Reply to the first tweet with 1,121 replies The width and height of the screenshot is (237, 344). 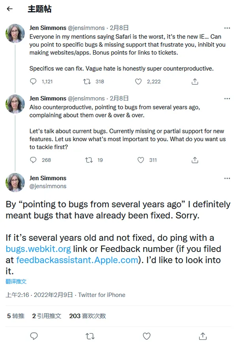click(34, 81)
